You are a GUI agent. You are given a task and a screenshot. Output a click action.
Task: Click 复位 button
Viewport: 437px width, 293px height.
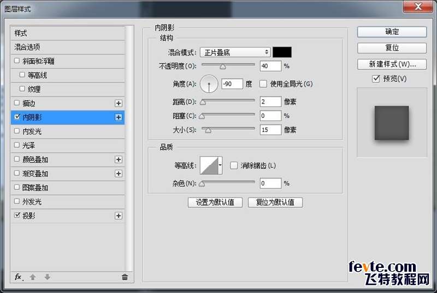click(392, 48)
